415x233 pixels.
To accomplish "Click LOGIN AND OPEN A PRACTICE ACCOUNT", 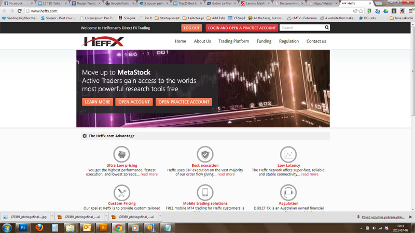I will [x=242, y=28].
